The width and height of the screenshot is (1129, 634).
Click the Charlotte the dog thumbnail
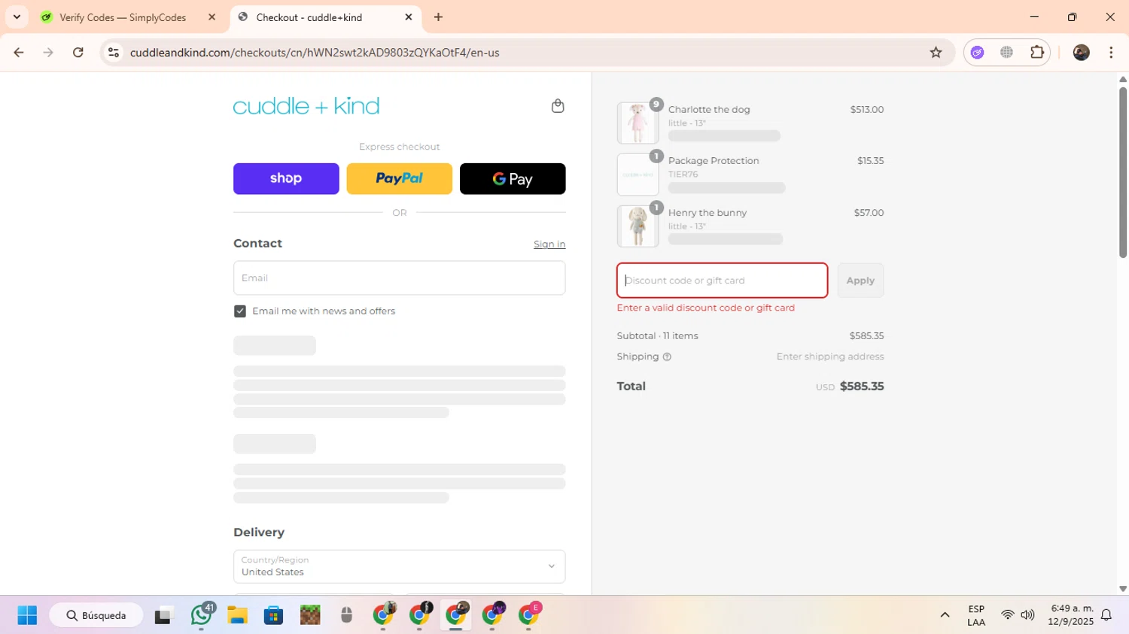[638, 123]
